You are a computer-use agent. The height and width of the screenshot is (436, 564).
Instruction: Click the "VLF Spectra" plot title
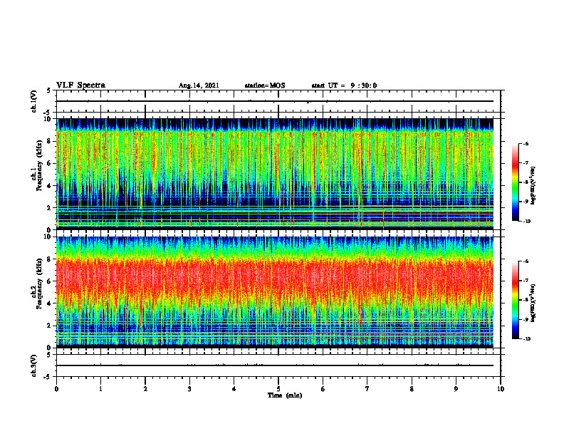pos(80,85)
